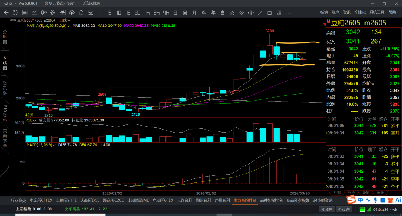Viewport: 402px width, 216px height.
Task: Select the rectangle drawing tool icon
Action: tap(269, 13)
